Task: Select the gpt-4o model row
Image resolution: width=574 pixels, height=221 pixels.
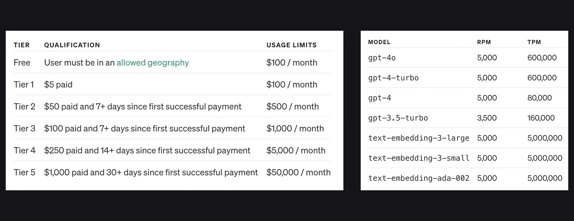Action: pos(465,58)
